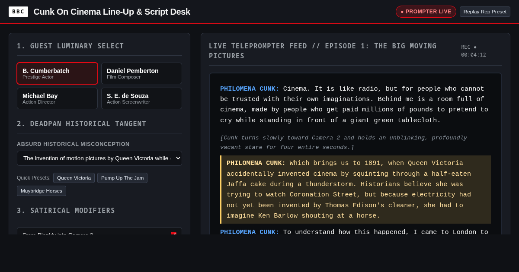
Task: Click the '1. Guest Luminary Select' heading
Action: (x=70, y=46)
